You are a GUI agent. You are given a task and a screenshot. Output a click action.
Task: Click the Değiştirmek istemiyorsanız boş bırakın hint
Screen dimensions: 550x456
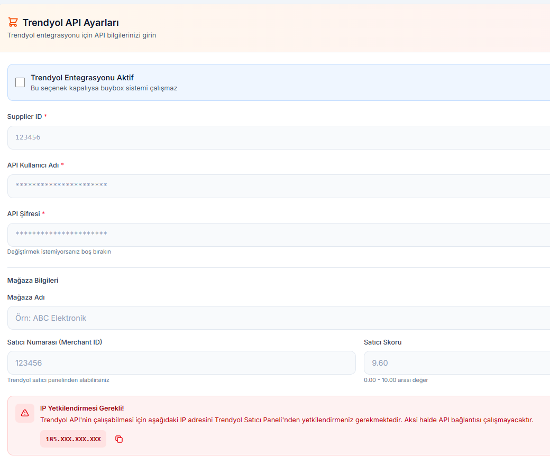coord(59,252)
